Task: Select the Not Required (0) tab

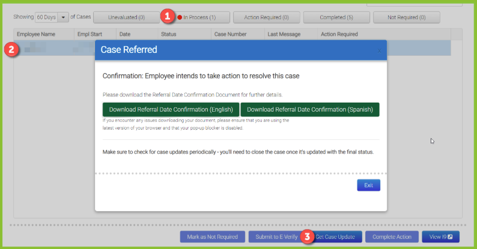Action: 407,17
